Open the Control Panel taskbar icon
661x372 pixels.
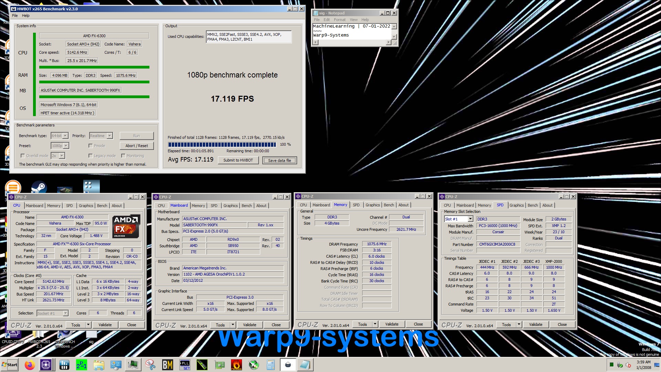[116, 364]
